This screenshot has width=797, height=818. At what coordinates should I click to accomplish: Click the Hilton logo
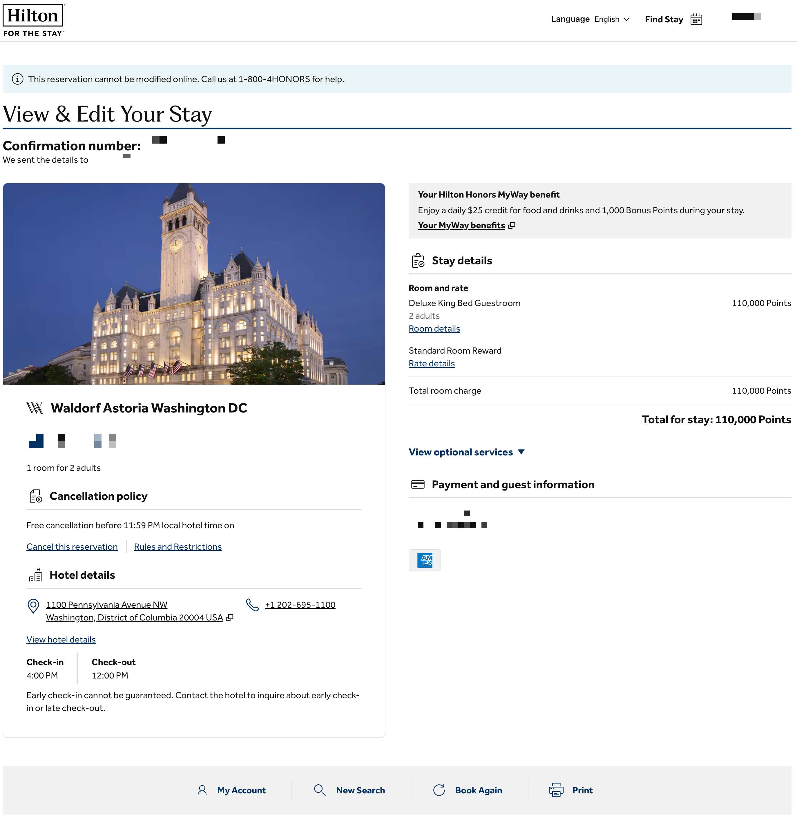(33, 20)
